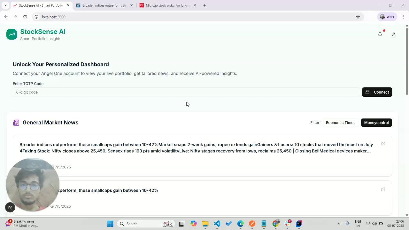View site information icon

click(x=36, y=17)
